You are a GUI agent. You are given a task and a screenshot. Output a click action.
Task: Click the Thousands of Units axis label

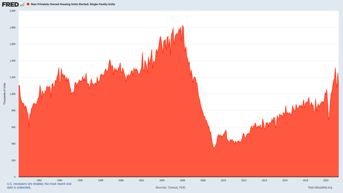[5, 93]
